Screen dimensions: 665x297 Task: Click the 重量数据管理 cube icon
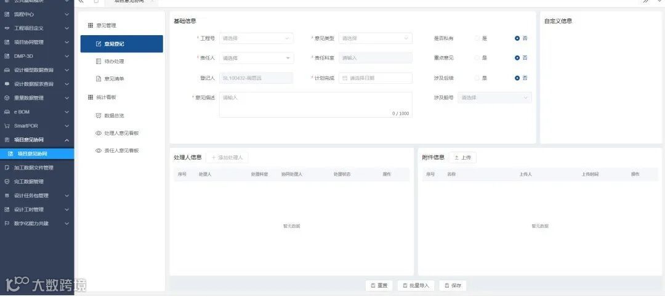(x=7, y=98)
